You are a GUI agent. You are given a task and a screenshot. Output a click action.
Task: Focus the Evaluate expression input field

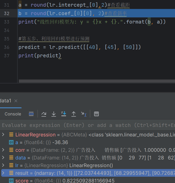point(87,125)
